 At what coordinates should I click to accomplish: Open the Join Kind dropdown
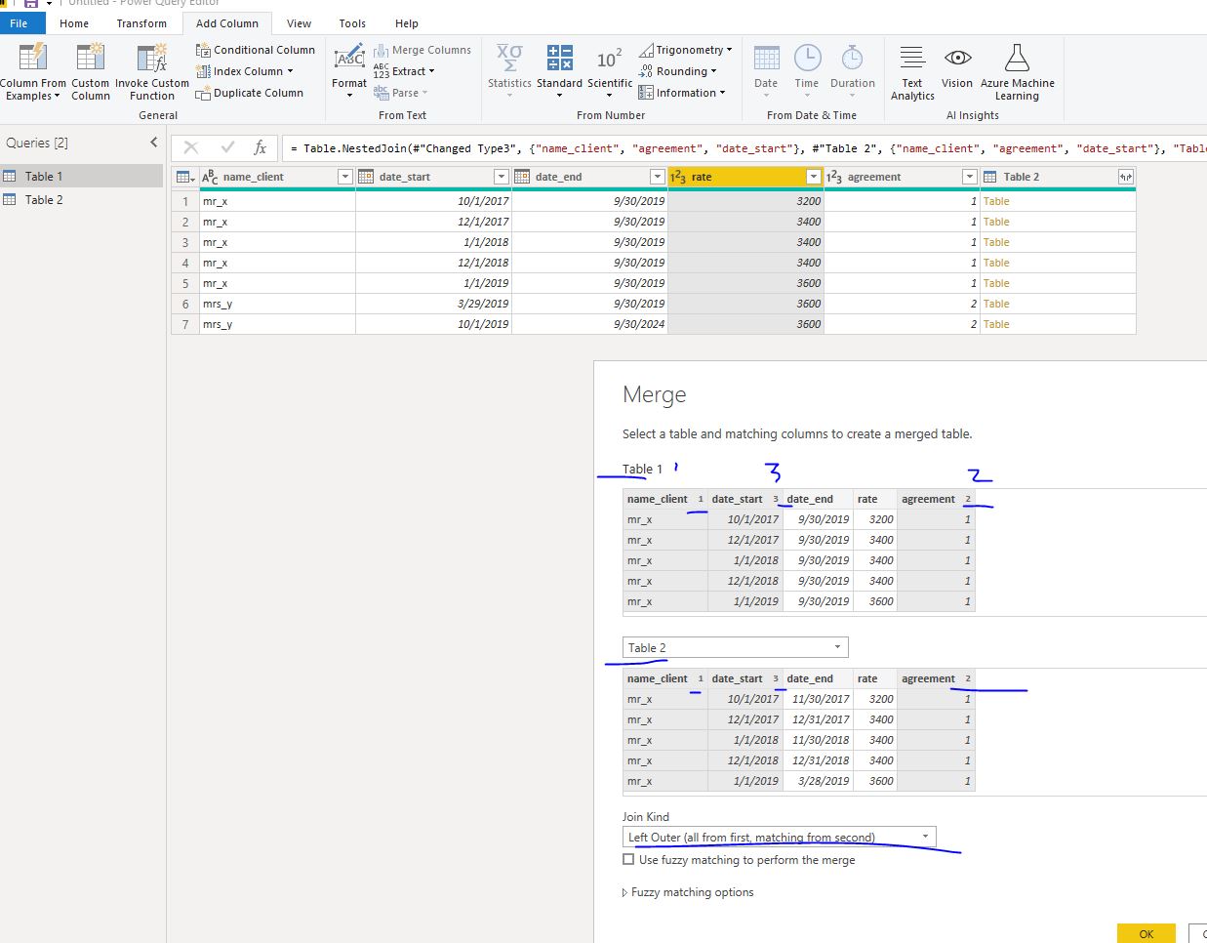click(780, 837)
